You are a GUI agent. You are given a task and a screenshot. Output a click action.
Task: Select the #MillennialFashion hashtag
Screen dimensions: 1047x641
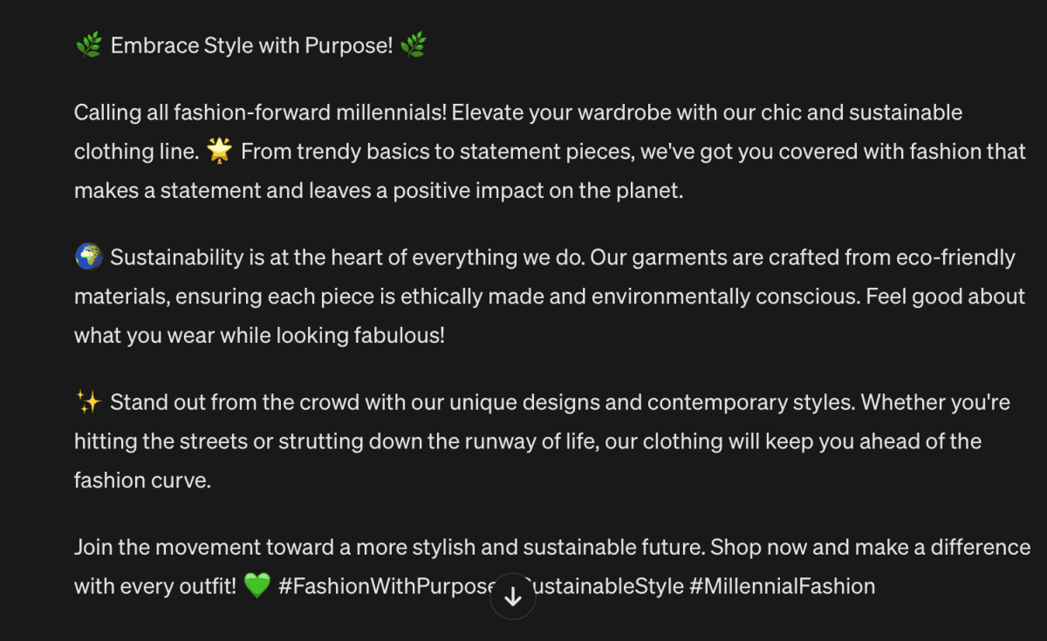(782, 586)
